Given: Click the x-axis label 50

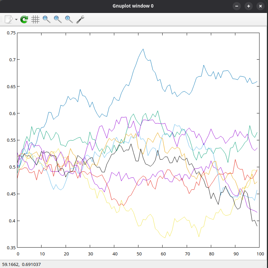Looking at the screenshot, I should coord(139,254).
